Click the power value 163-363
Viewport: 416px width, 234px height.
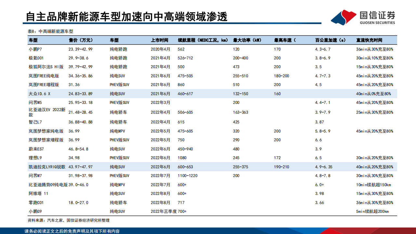coord(240,112)
